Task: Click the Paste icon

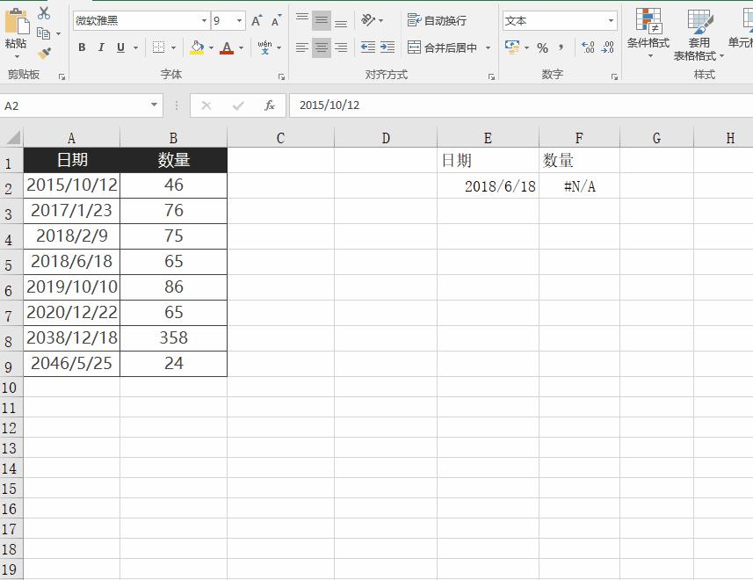Action: (x=17, y=22)
